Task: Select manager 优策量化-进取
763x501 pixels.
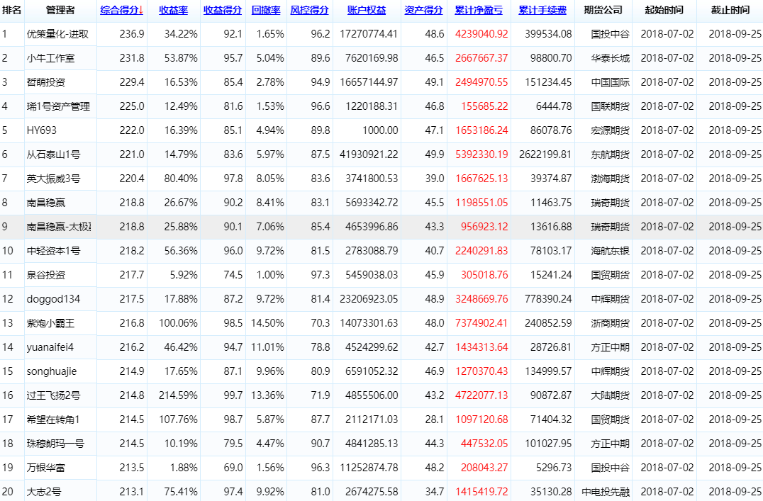Action: pyautogui.click(x=57, y=34)
